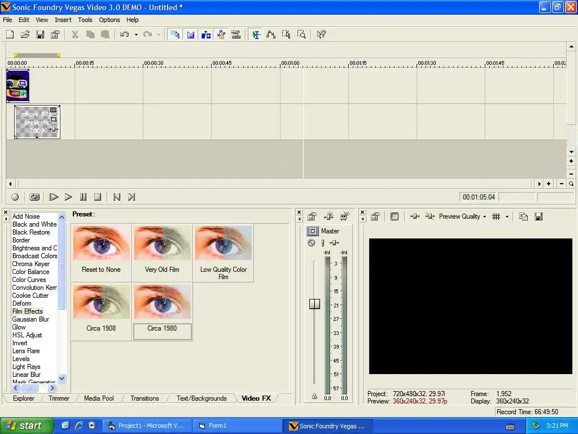
Task: Select the envelope edit tool icon
Action: (x=271, y=34)
